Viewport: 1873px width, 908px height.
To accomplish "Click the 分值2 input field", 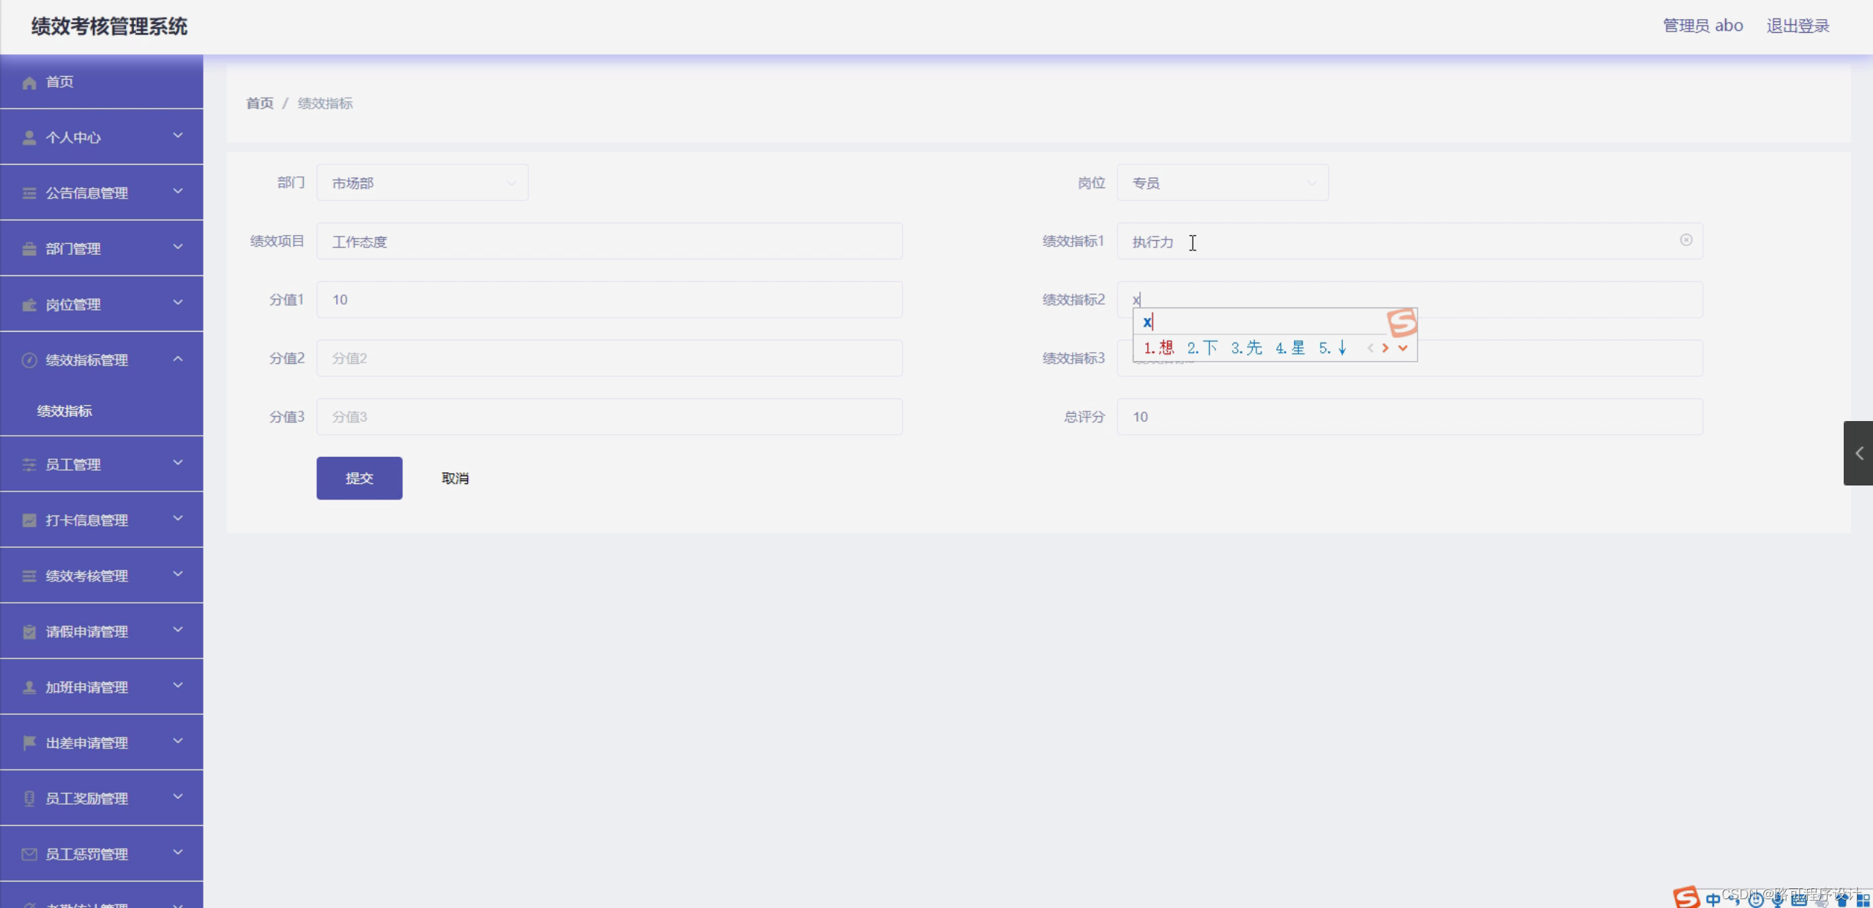I will (609, 358).
